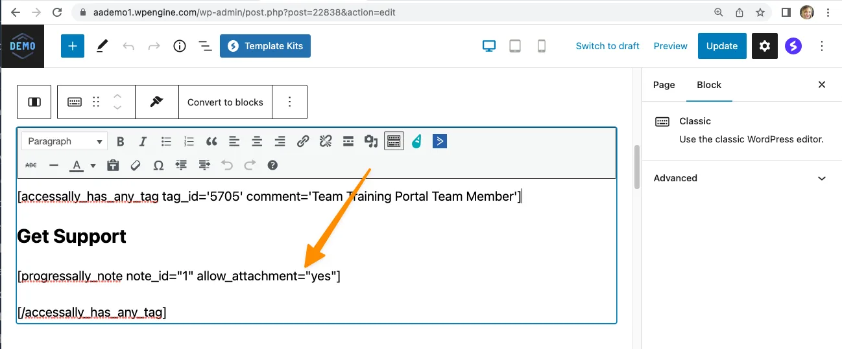Click the browser address bar URL
The height and width of the screenshot is (349, 842).
click(244, 12)
